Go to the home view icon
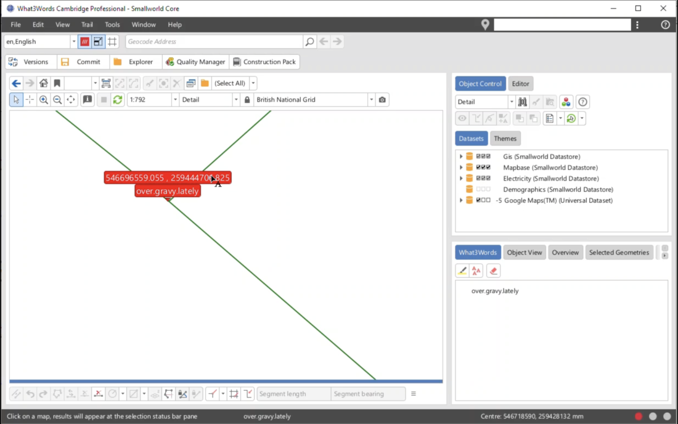Image resolution: width=678 pixels, height=424 pixels. (44, 83)
